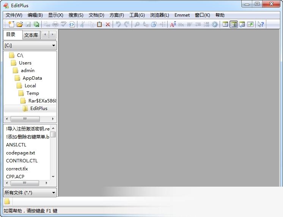The height and width of the screenshot is (217, 283).
Task: Click the Find magnifier icon
Action: click(137, 24)
